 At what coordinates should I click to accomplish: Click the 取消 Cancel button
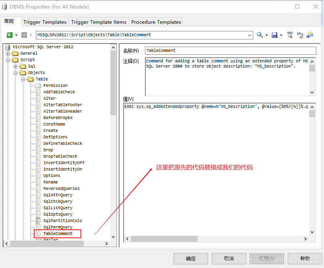coord(229,259)
